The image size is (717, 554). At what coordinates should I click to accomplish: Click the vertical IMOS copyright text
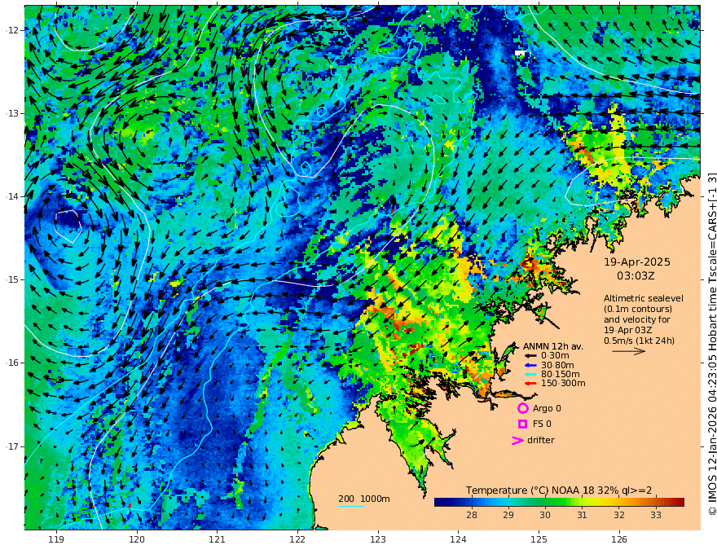click(711, 344)
